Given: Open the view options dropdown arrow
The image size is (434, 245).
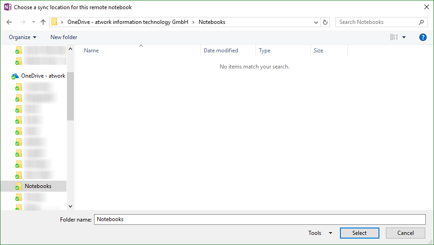Looking at the screenshot, I should (x=404, y=37).
